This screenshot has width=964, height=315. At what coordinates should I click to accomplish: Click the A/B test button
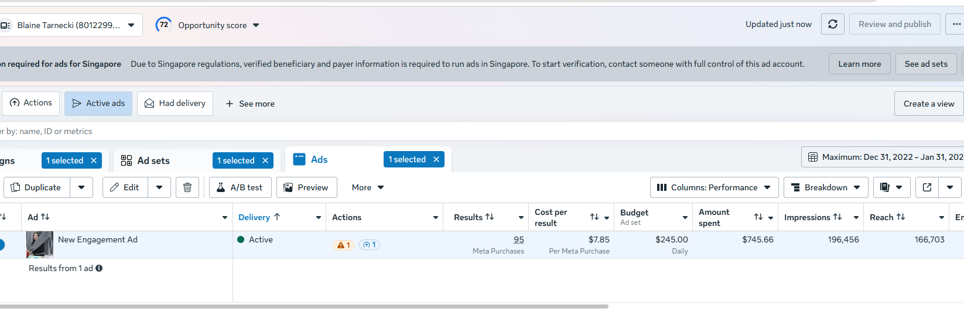[x=240, y=187]
